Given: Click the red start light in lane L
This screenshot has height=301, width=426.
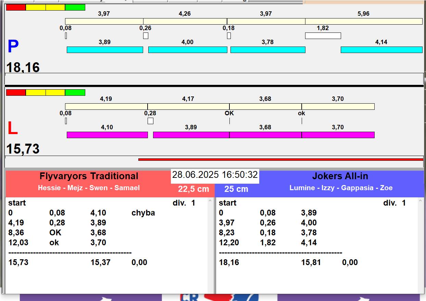Looking at the screenshot, I should (16, 92).
